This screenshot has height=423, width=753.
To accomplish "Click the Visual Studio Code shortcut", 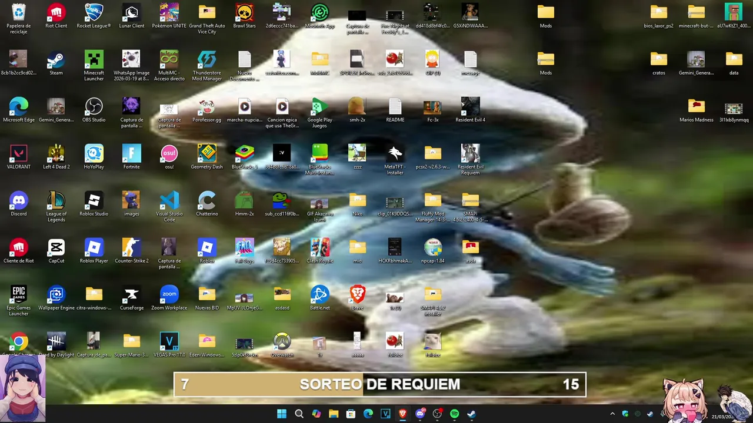I will (169, 206).
